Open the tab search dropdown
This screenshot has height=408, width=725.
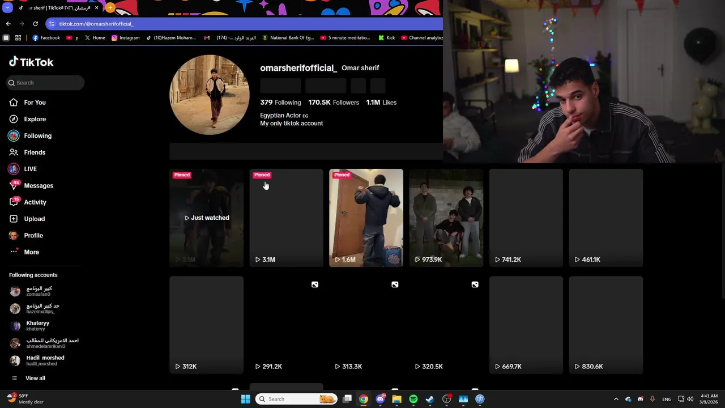[x=7, y=8]
